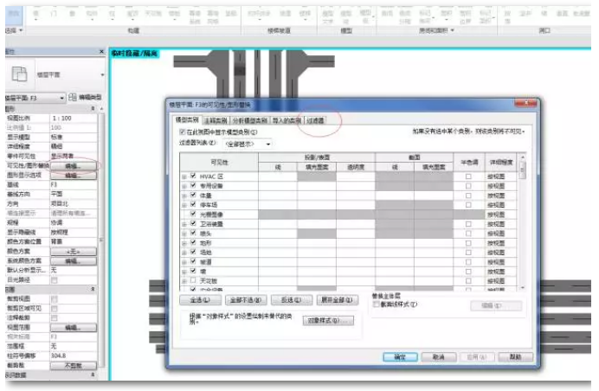Switch to the 过滤器 tab
The height and width of the screenshot is (391, 599).
click(x=316, y=120)
